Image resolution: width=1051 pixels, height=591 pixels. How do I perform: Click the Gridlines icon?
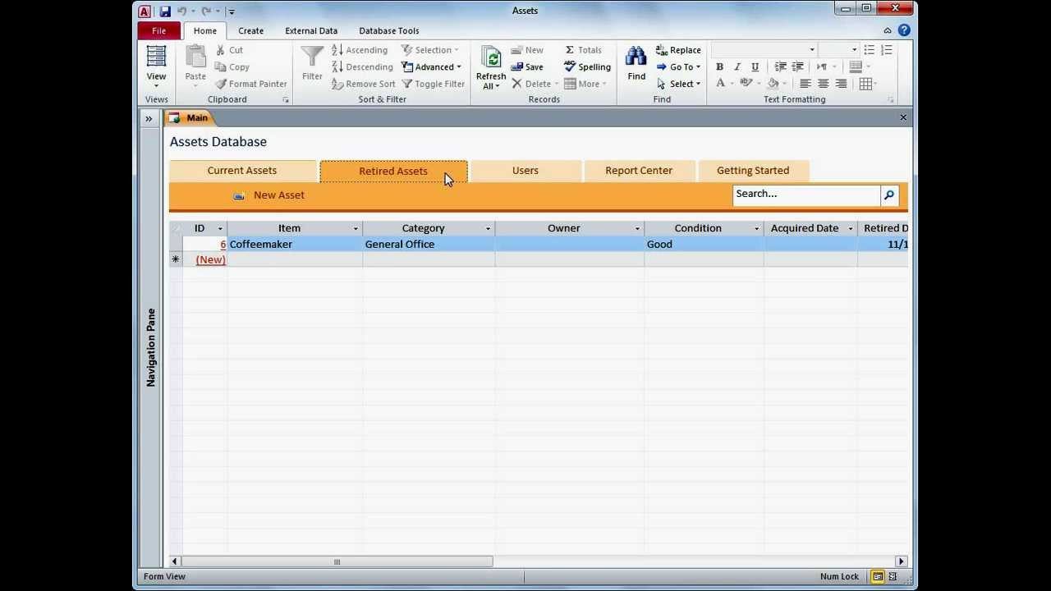pos(865,84)
